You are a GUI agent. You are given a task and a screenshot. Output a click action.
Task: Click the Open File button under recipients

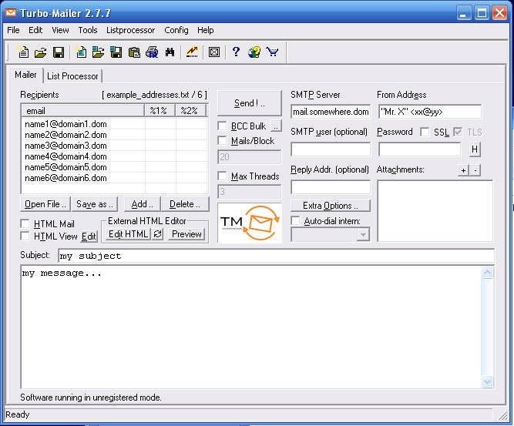click(45, 204)
